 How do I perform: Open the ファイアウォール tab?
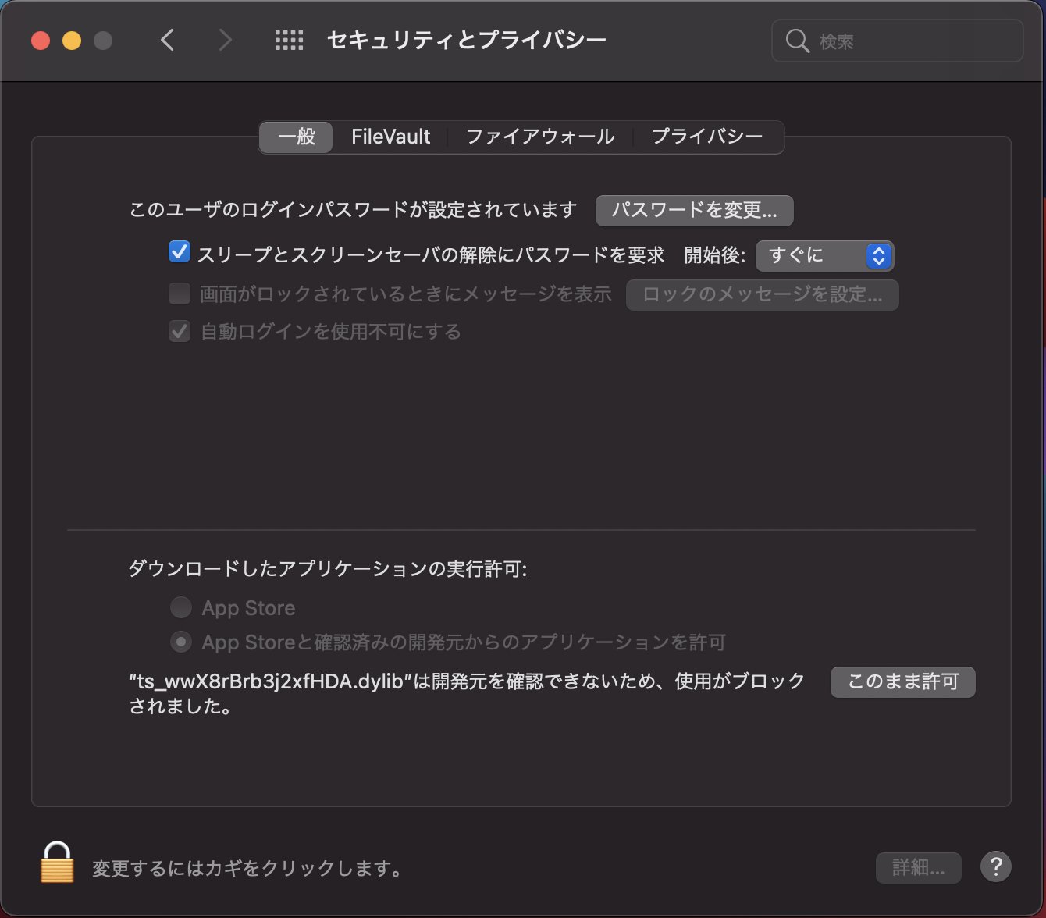(x=539, y=137)
